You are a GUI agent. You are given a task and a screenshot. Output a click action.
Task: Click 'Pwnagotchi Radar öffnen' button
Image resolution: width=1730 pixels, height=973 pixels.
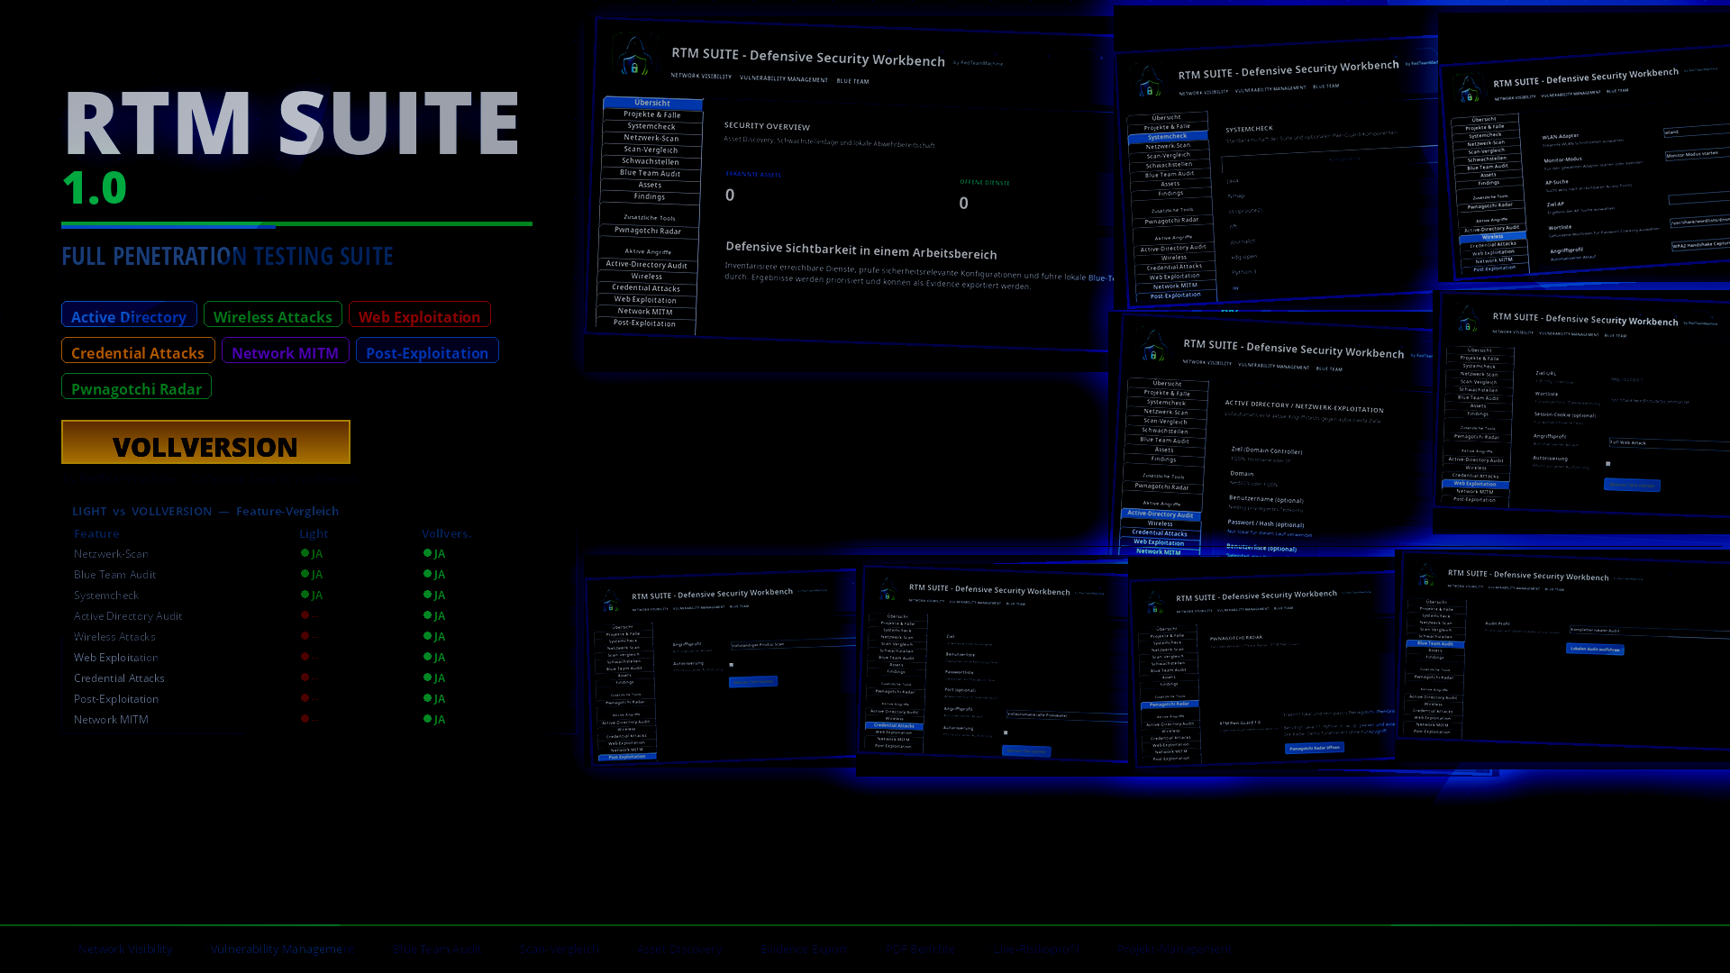[x=1315, y=748]
